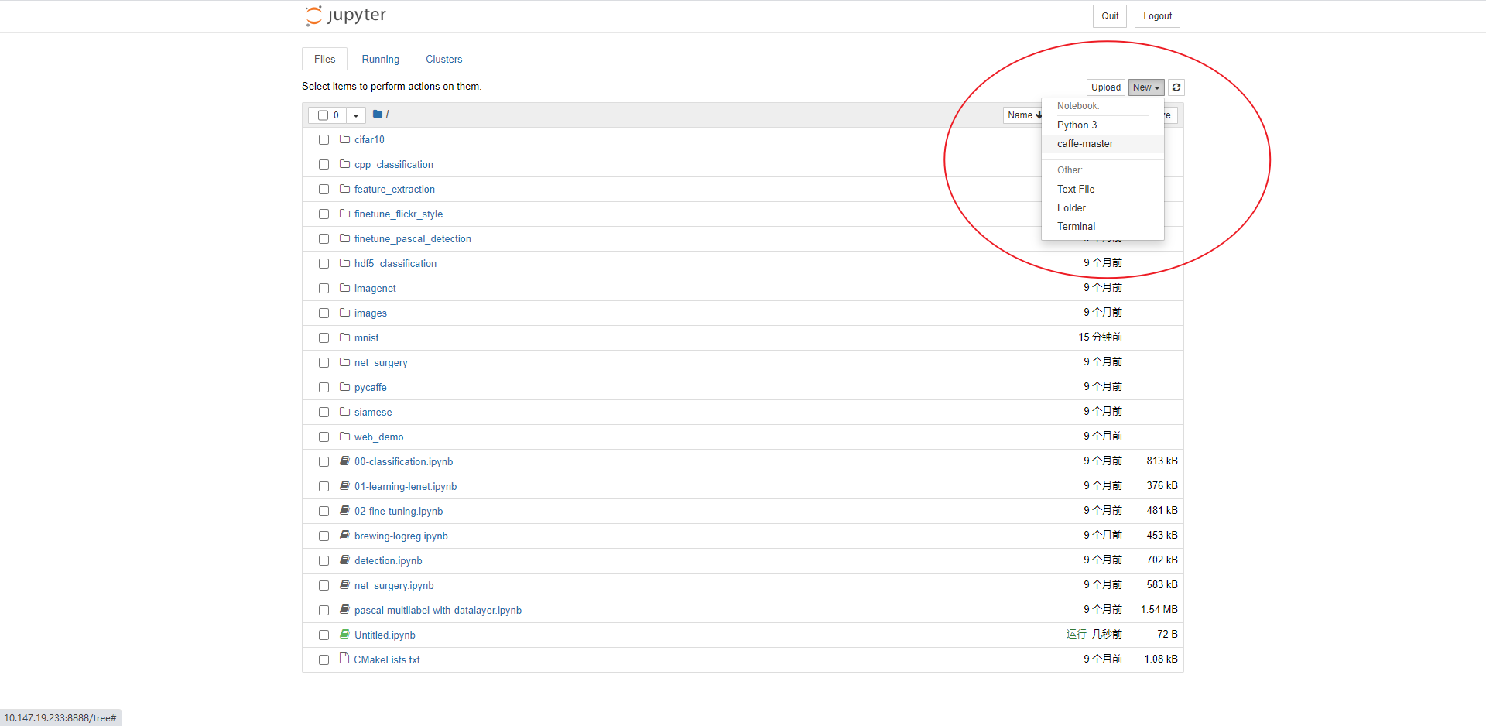Click notebook icon beside net_surgery.ipynb
The image size is (1486, 726).
[x=345, y=584]
